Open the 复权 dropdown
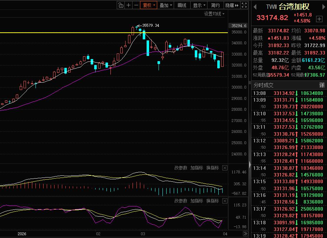The image size is (327, 238). pyautogui.click(x=149, y=5)
